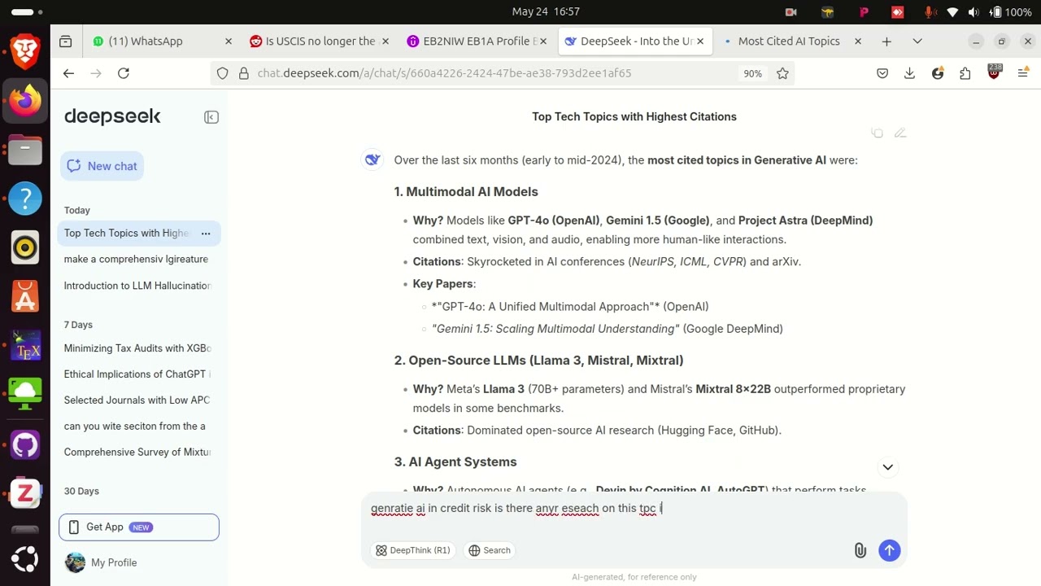Open 'Minimizing Tax Audits with XGBo' chat
The width and height of the screenshot is (1041, 586).
[137, 348]
